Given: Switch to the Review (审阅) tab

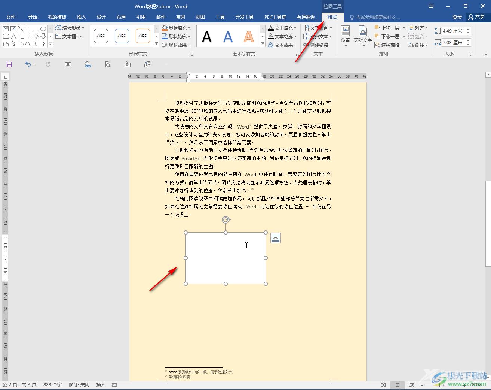Looking at the screenshot, I should coord(181,17).
